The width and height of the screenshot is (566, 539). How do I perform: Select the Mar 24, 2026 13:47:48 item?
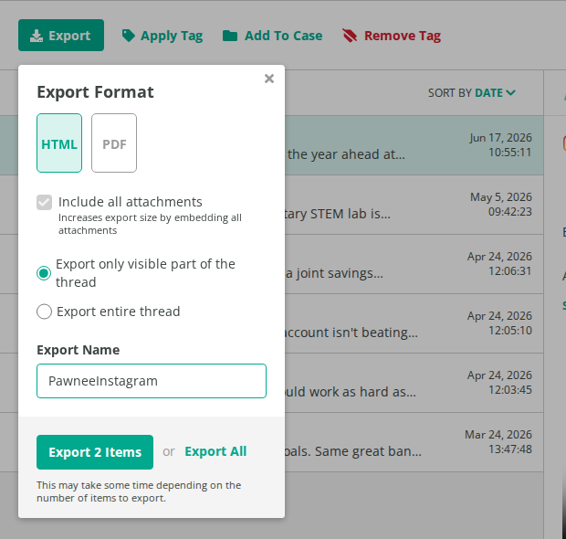point(414,442)
